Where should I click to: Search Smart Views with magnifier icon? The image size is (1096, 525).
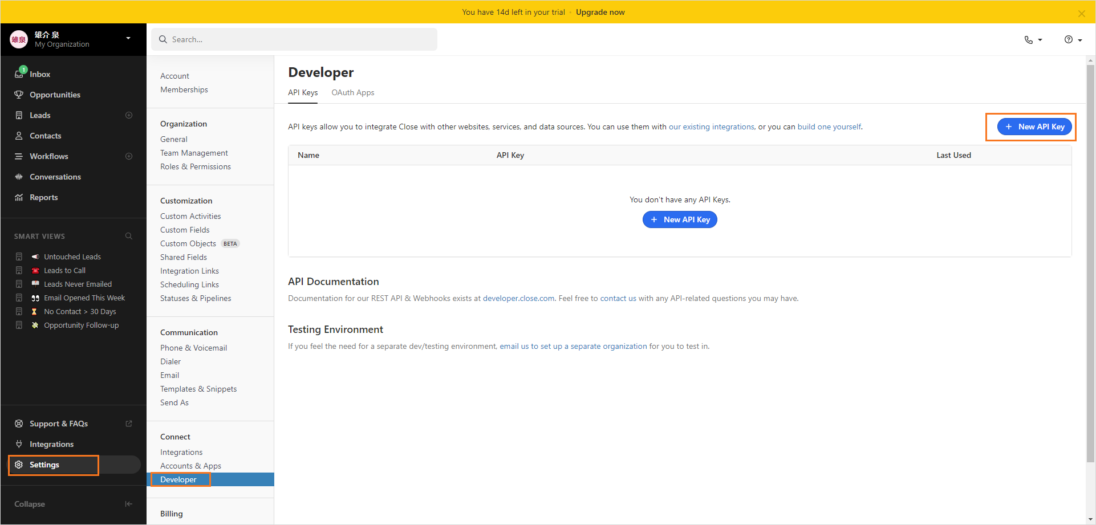pos(129,236)
